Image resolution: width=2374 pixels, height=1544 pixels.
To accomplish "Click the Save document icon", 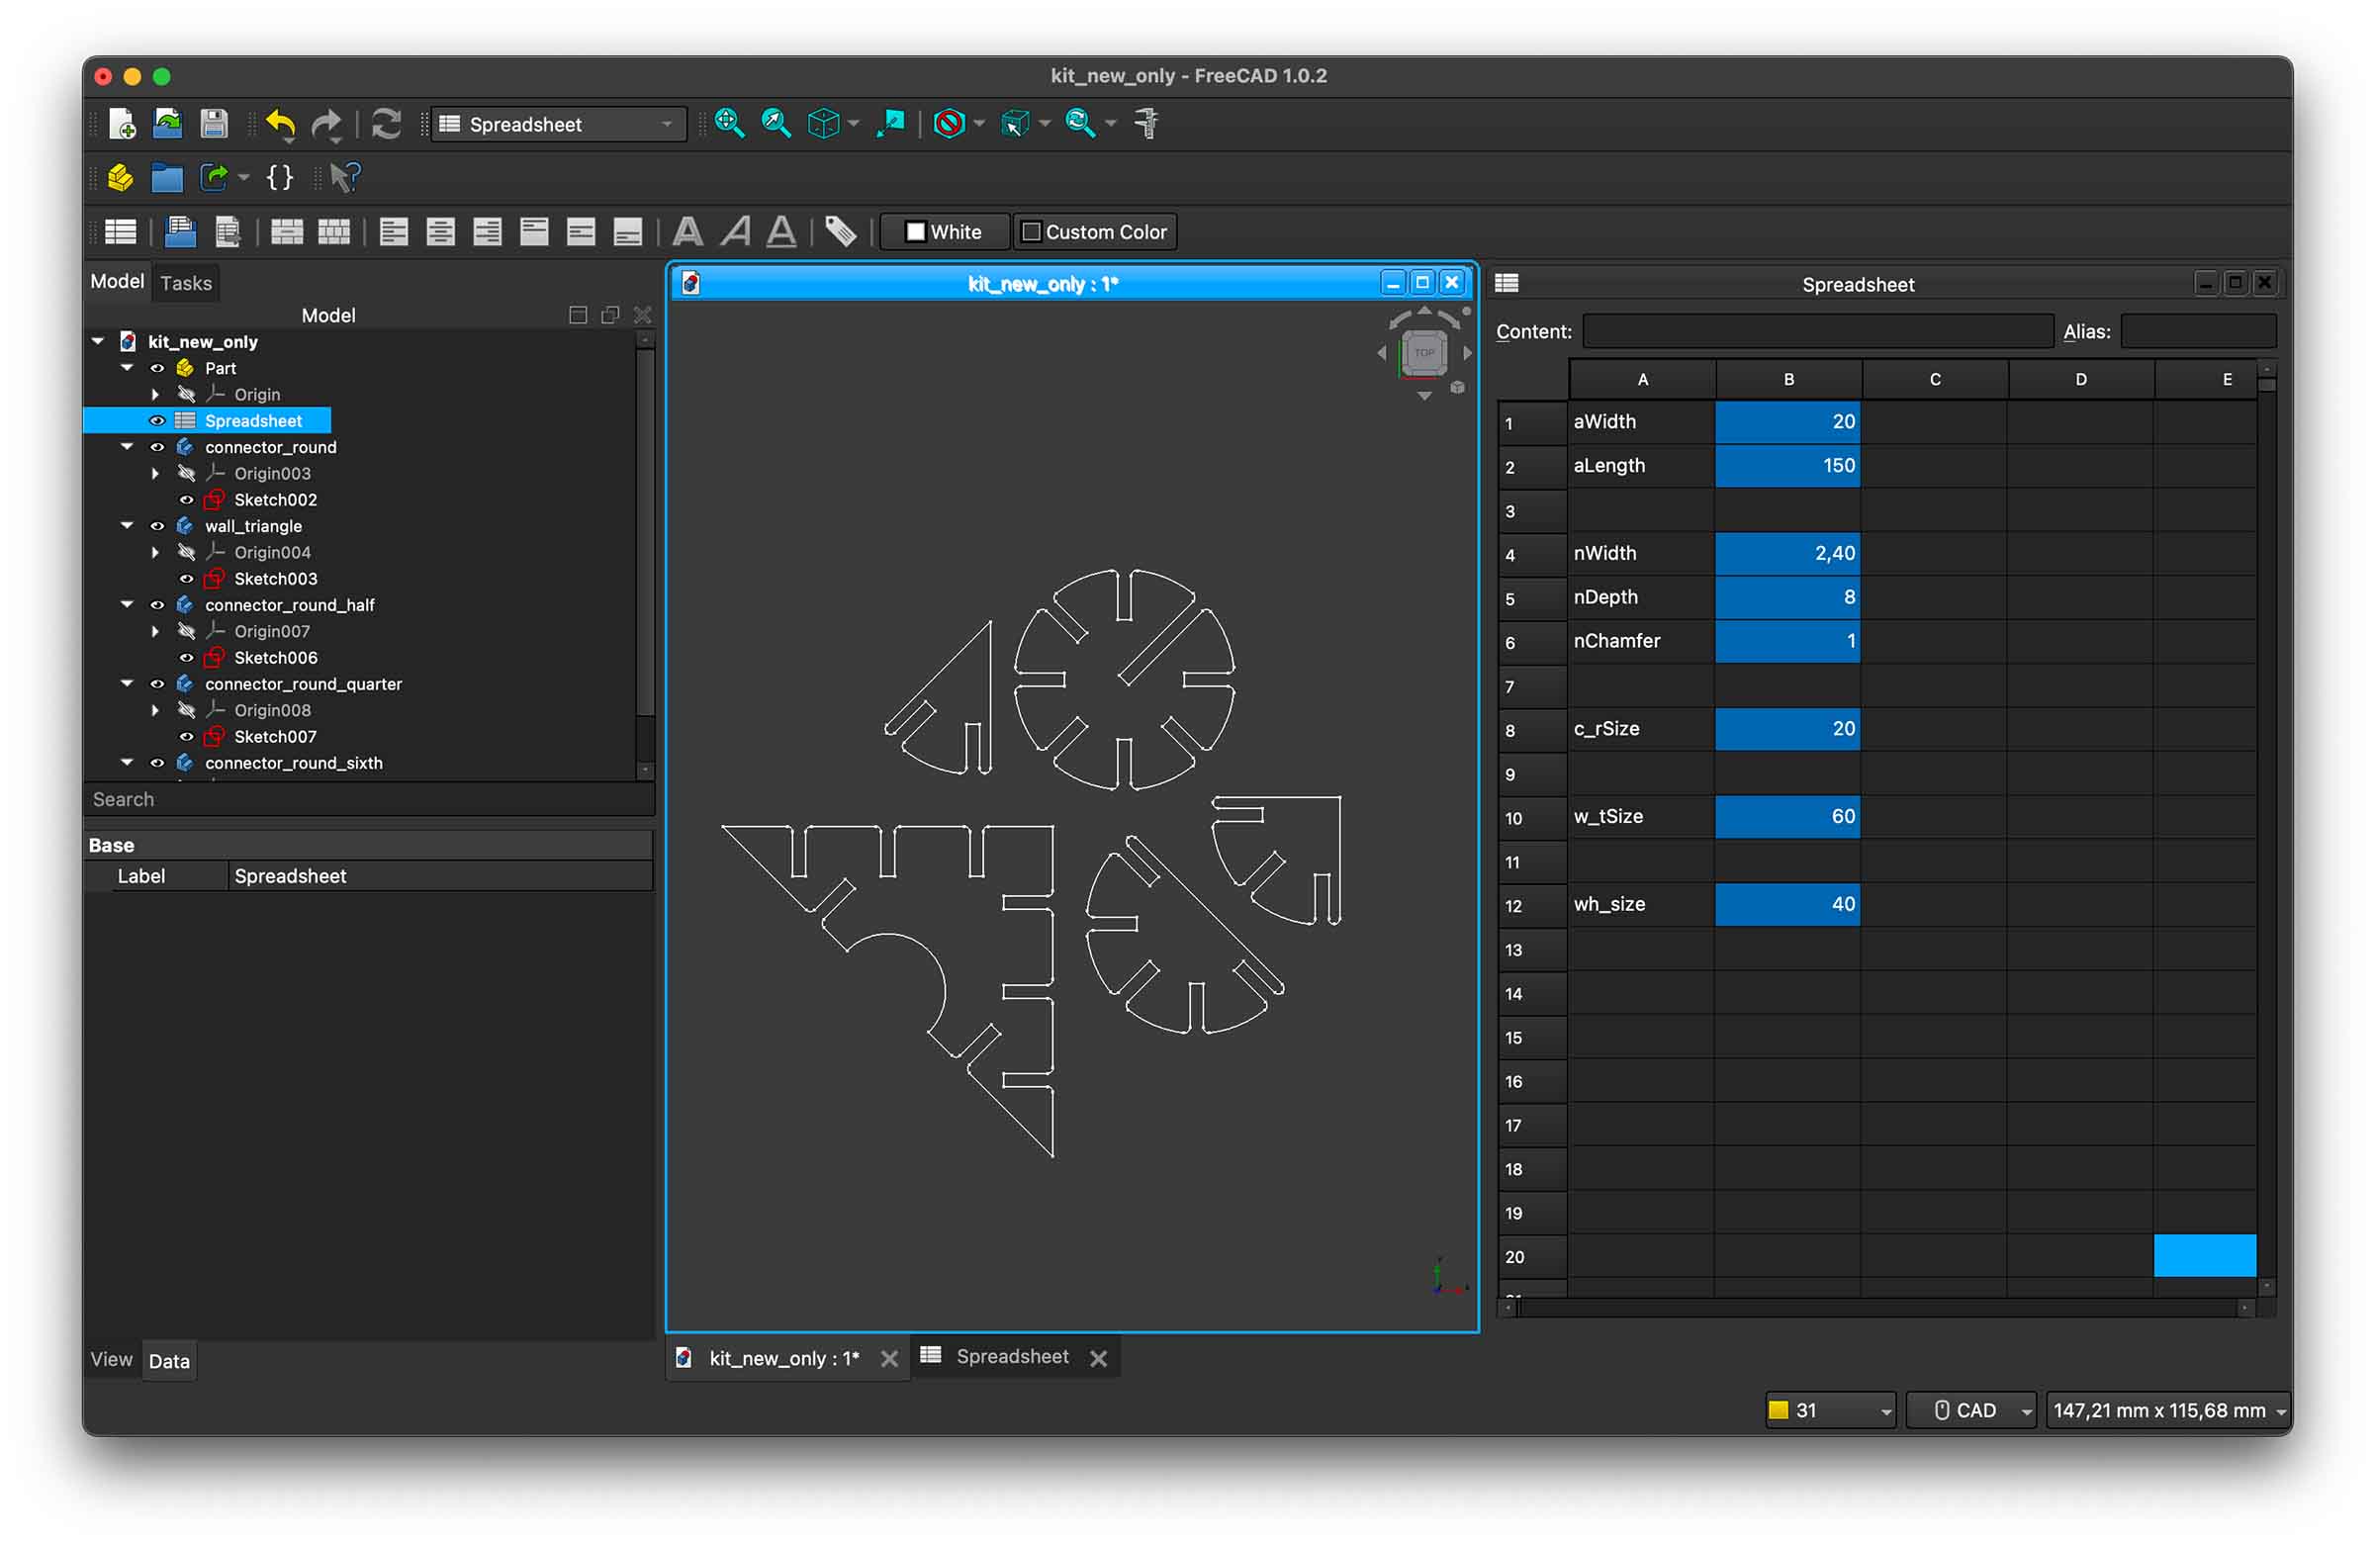I will tap(214, 124).
